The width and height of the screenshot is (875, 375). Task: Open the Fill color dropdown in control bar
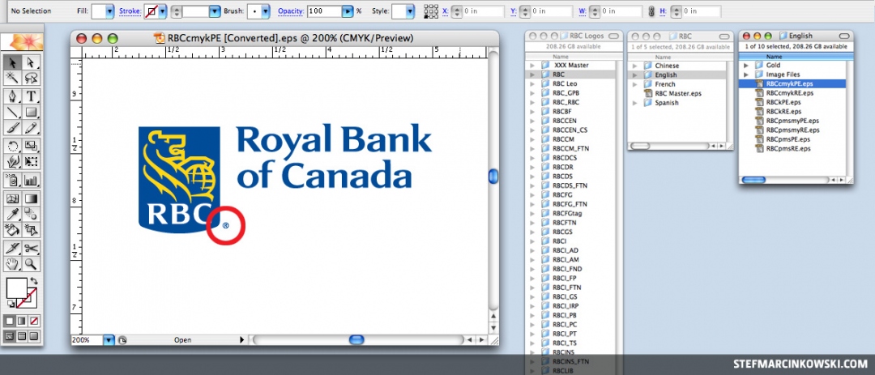point(109,11)
